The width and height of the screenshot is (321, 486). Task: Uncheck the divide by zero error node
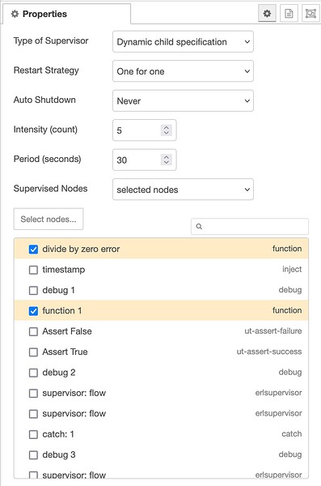[x=33, y=249]
